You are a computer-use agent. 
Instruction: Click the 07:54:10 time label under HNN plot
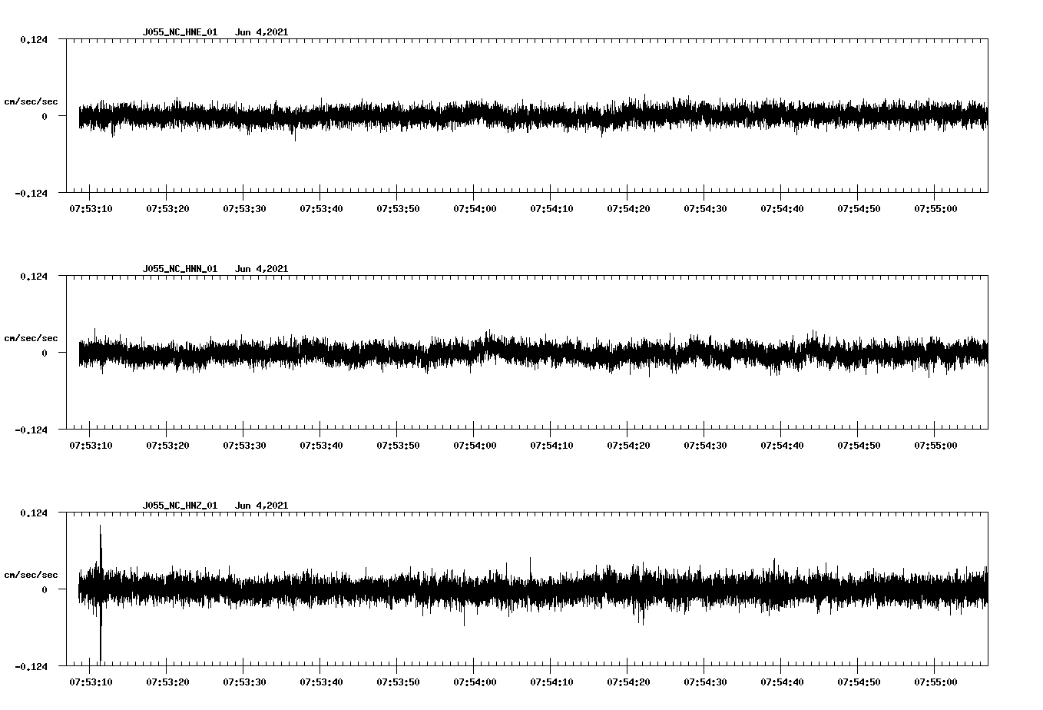[551, 446]
